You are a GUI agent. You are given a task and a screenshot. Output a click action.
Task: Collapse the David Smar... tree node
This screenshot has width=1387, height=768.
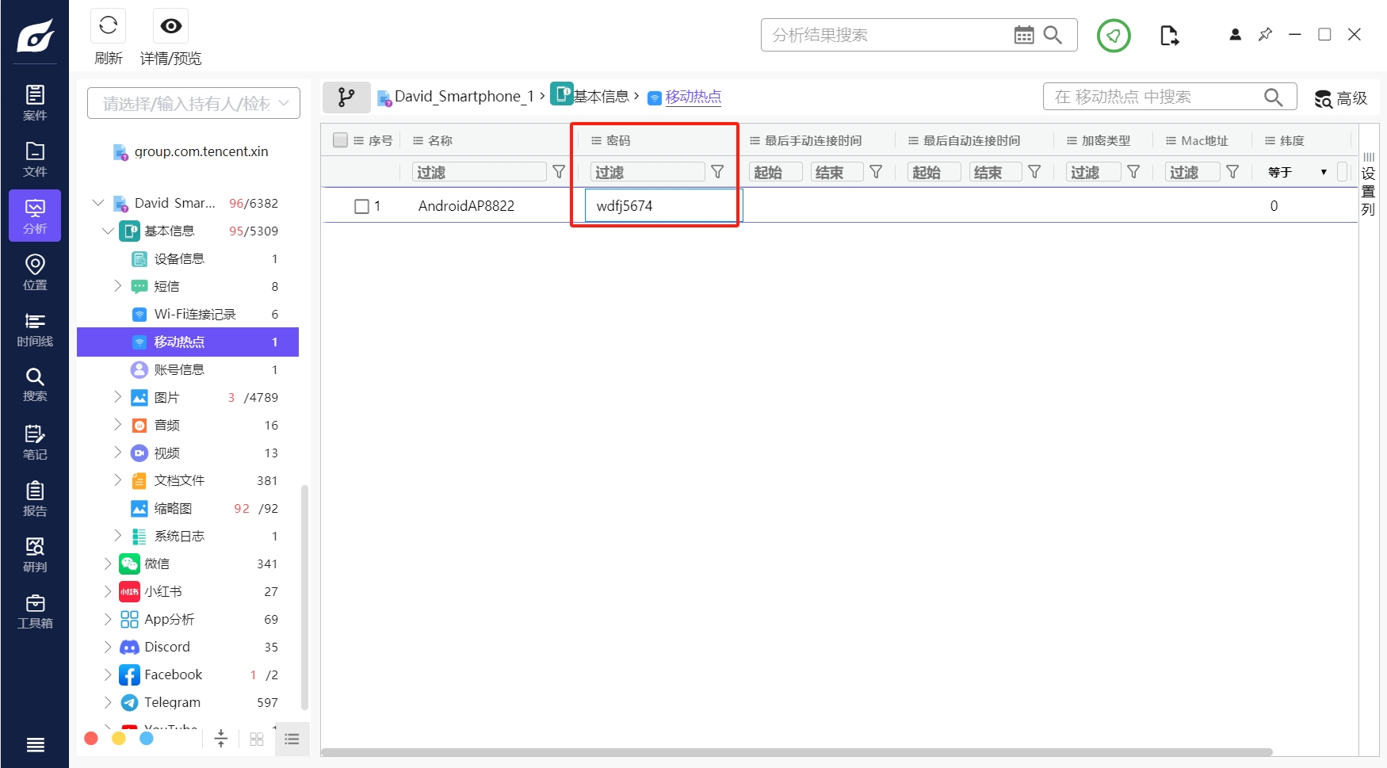(x=98, y=203)
